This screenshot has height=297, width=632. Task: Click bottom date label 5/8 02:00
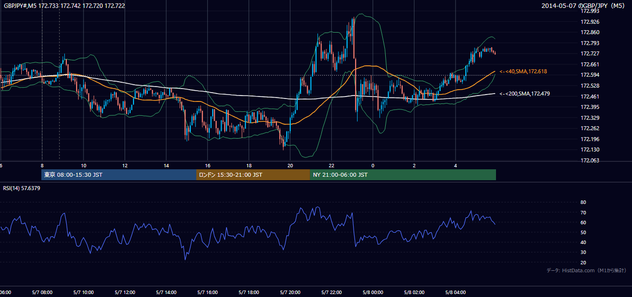[x=414, y=293]
